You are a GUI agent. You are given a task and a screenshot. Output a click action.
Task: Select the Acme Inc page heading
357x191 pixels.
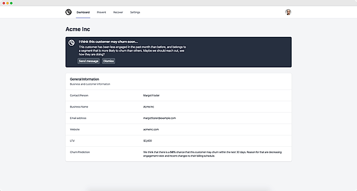click(x=78, y=29)
